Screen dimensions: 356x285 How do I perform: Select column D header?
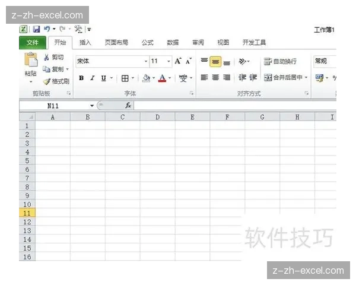click(x=158, y=117)
